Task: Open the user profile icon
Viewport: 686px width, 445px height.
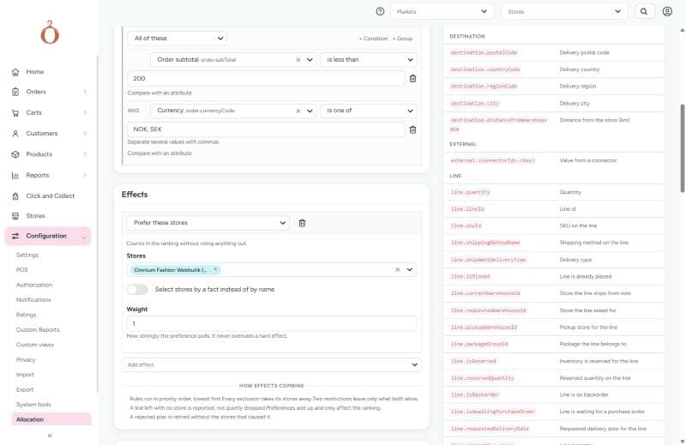Action: pyautogui.click(x=667, y=11)
